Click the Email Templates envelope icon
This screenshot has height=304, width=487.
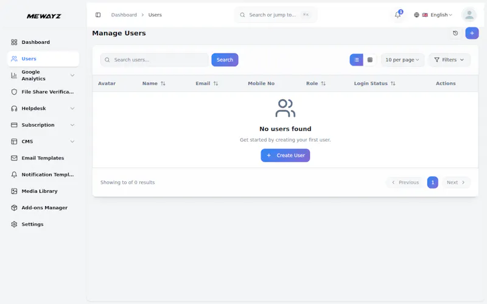tap(14, 158)
